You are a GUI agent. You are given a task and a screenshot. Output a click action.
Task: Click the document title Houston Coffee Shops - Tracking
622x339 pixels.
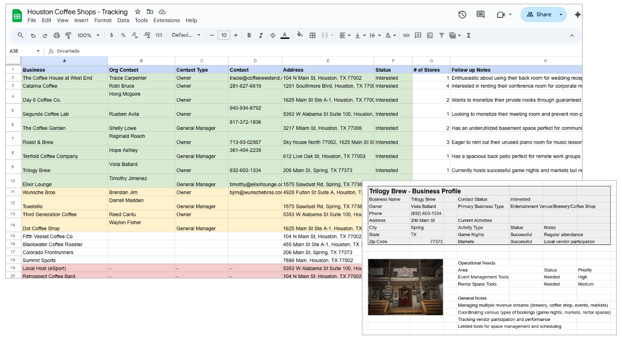pos(78,12)
